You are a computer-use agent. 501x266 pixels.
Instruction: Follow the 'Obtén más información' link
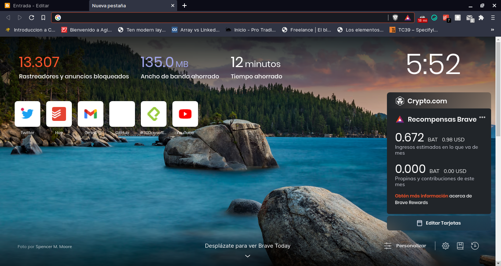point(421,196)
